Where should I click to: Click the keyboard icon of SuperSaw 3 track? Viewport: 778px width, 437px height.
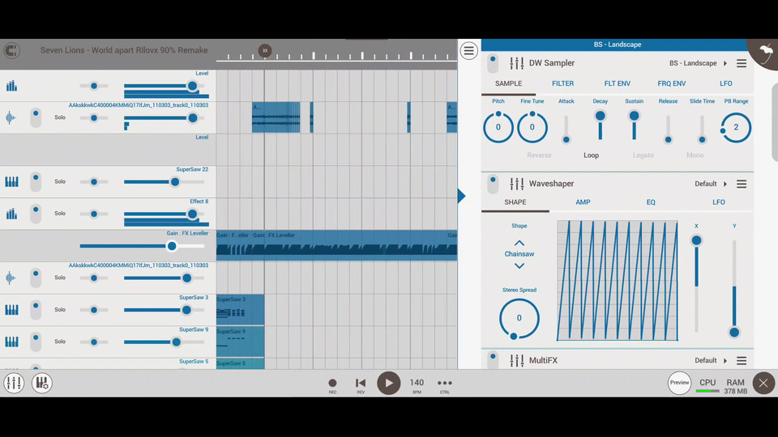(x=11, y=310)
